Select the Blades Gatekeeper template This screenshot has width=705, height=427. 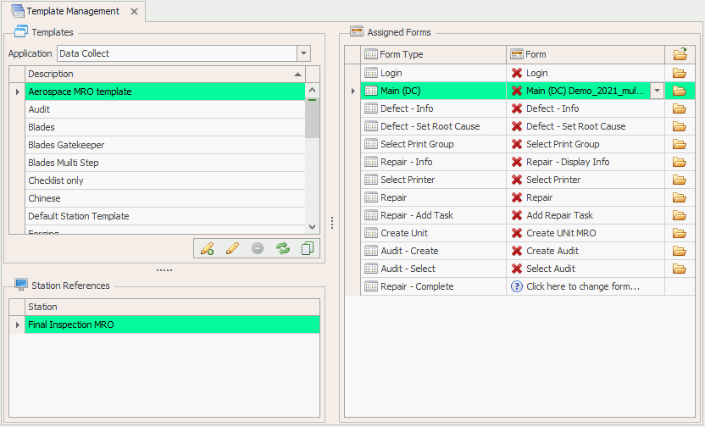point(66,145)
